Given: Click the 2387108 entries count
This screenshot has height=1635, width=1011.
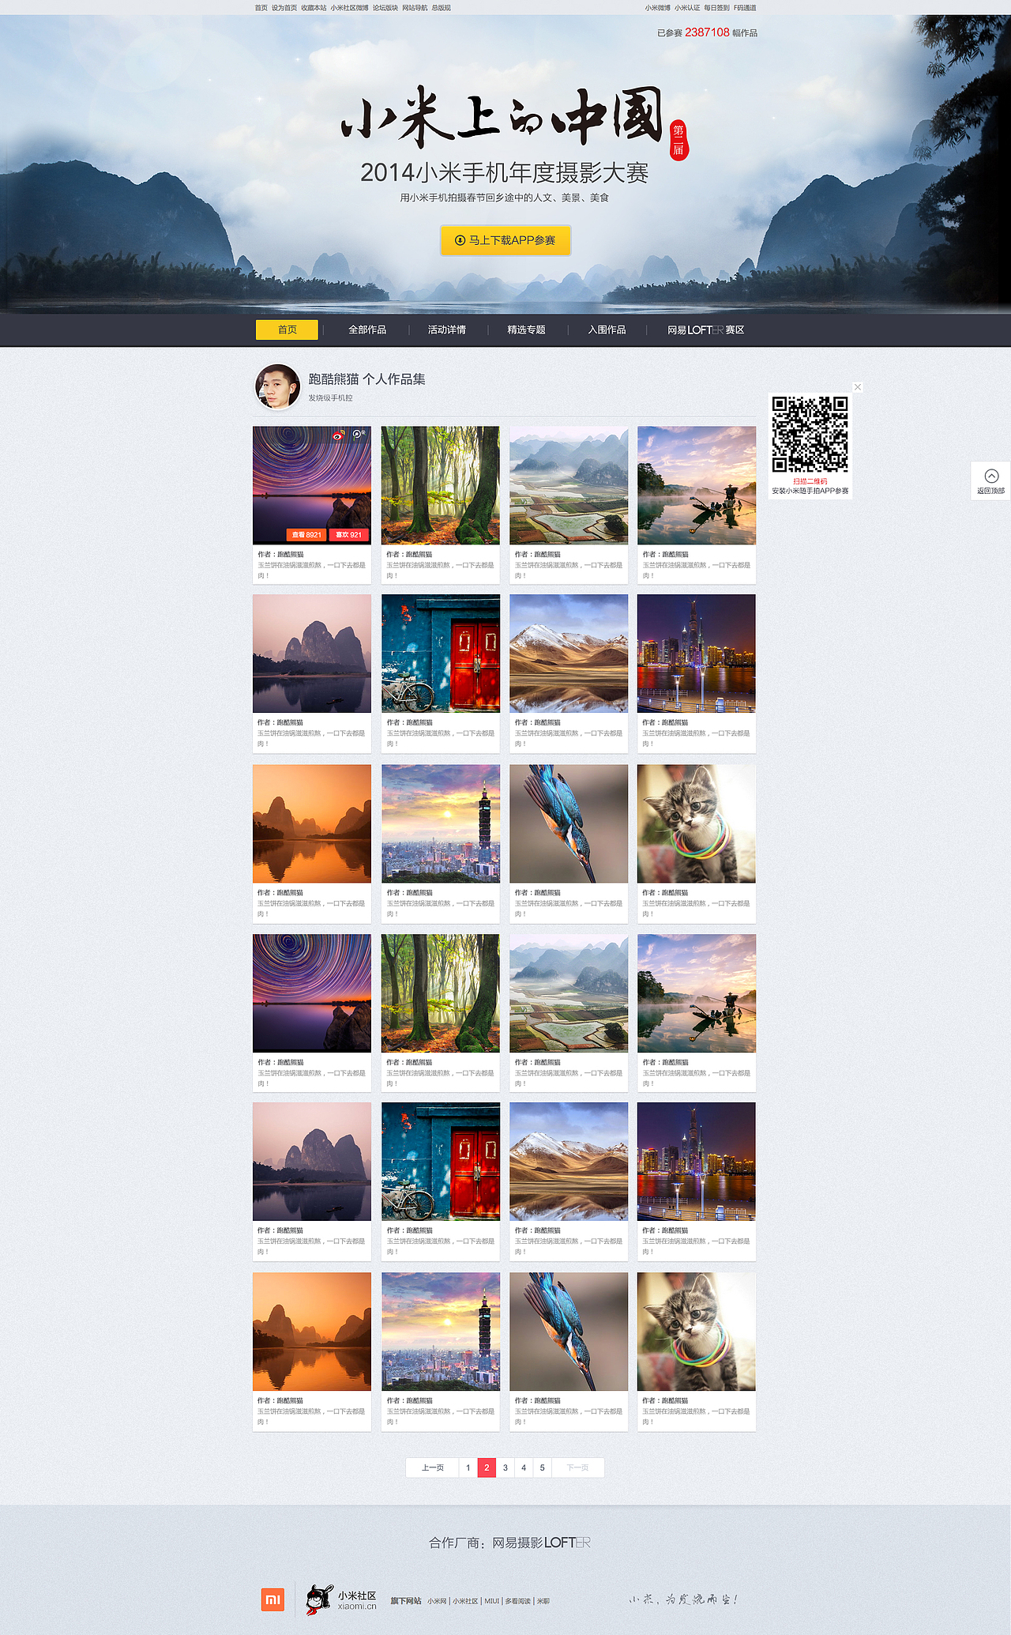Looking at the screenshot, I should (x=707, y=32).
